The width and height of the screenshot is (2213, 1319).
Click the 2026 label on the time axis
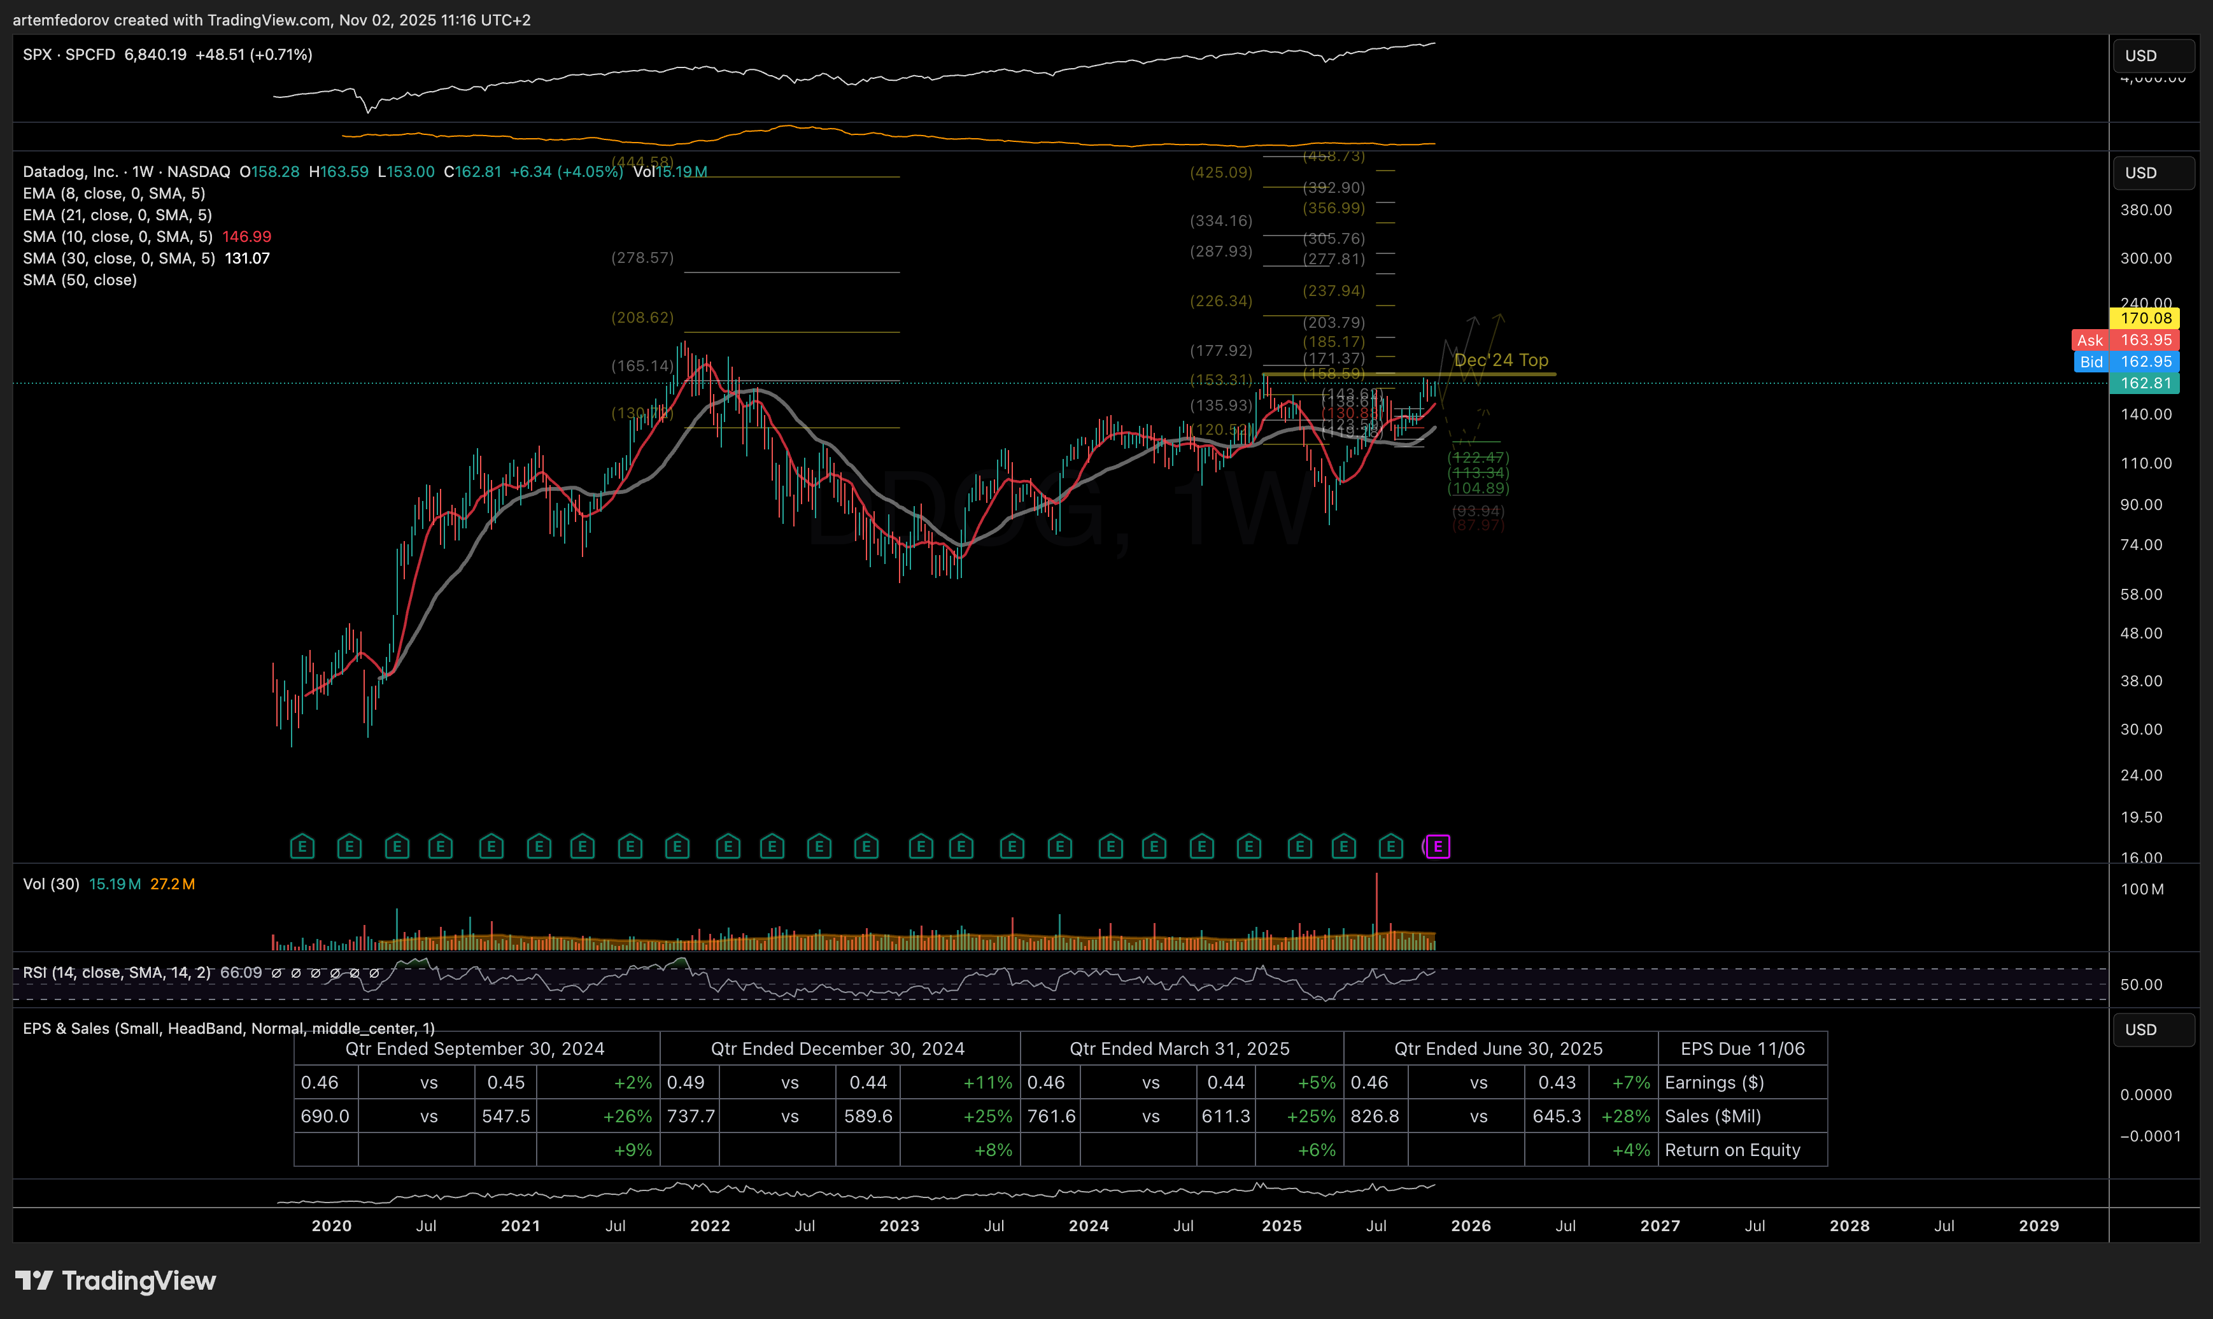pos(1471,1225)
